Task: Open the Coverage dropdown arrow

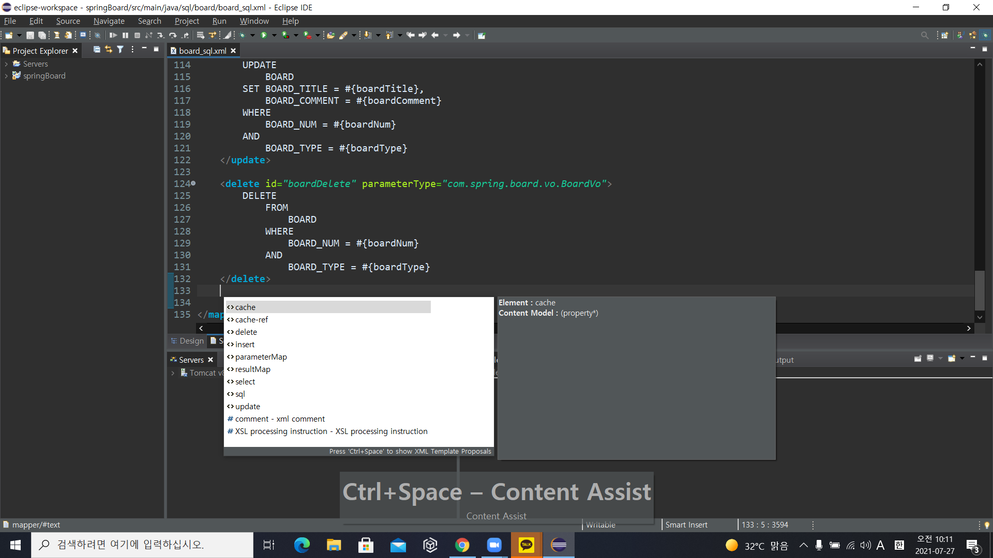Action: click(x=296, y=35)
